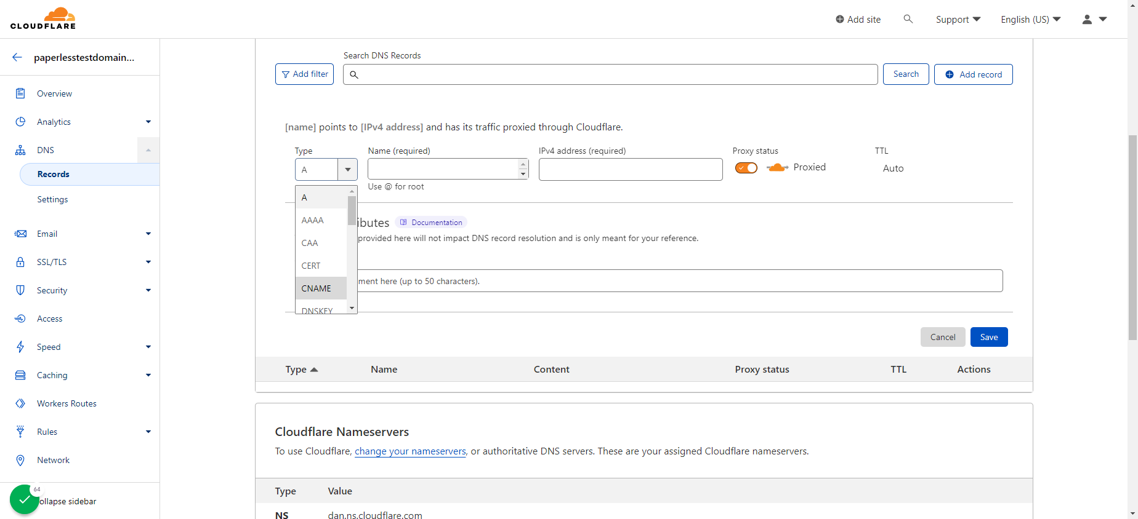Click the magnifier icon inside the DNS search field

[354, 74]
